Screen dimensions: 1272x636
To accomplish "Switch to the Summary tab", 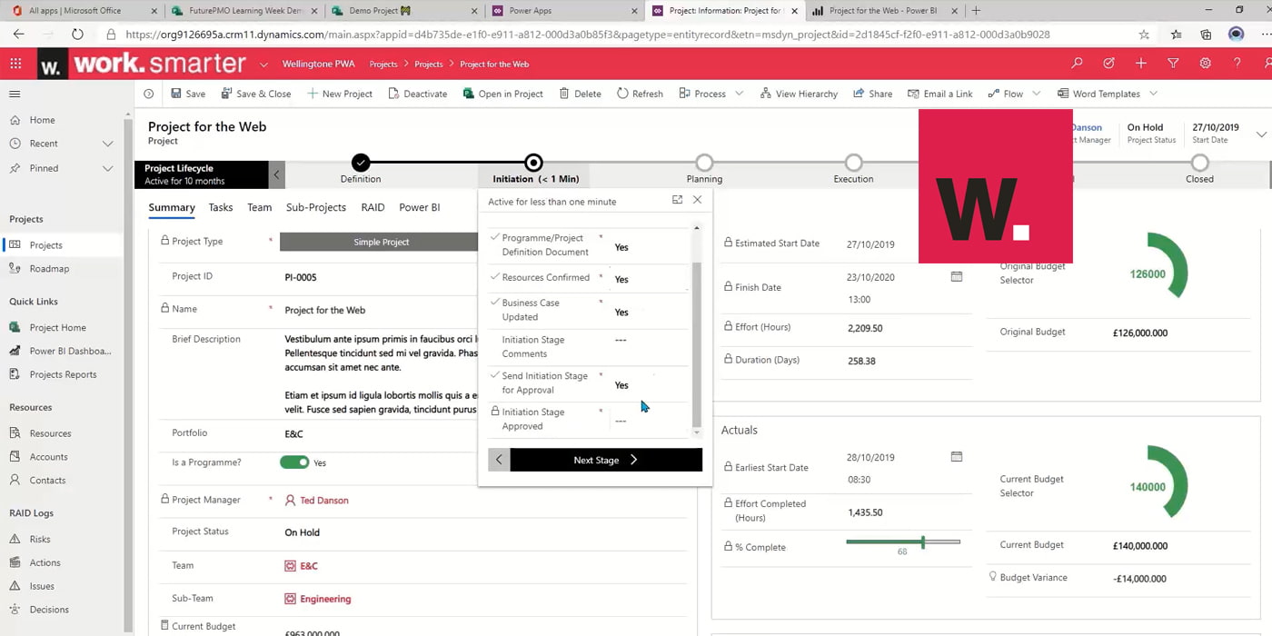I will coord(172,207).
